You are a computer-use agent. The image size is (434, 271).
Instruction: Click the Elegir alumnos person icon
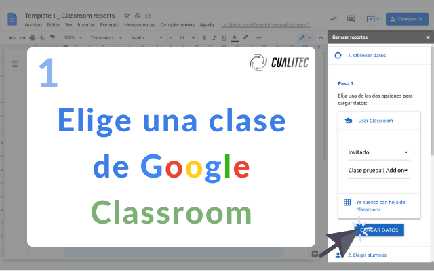coord(338,255)
